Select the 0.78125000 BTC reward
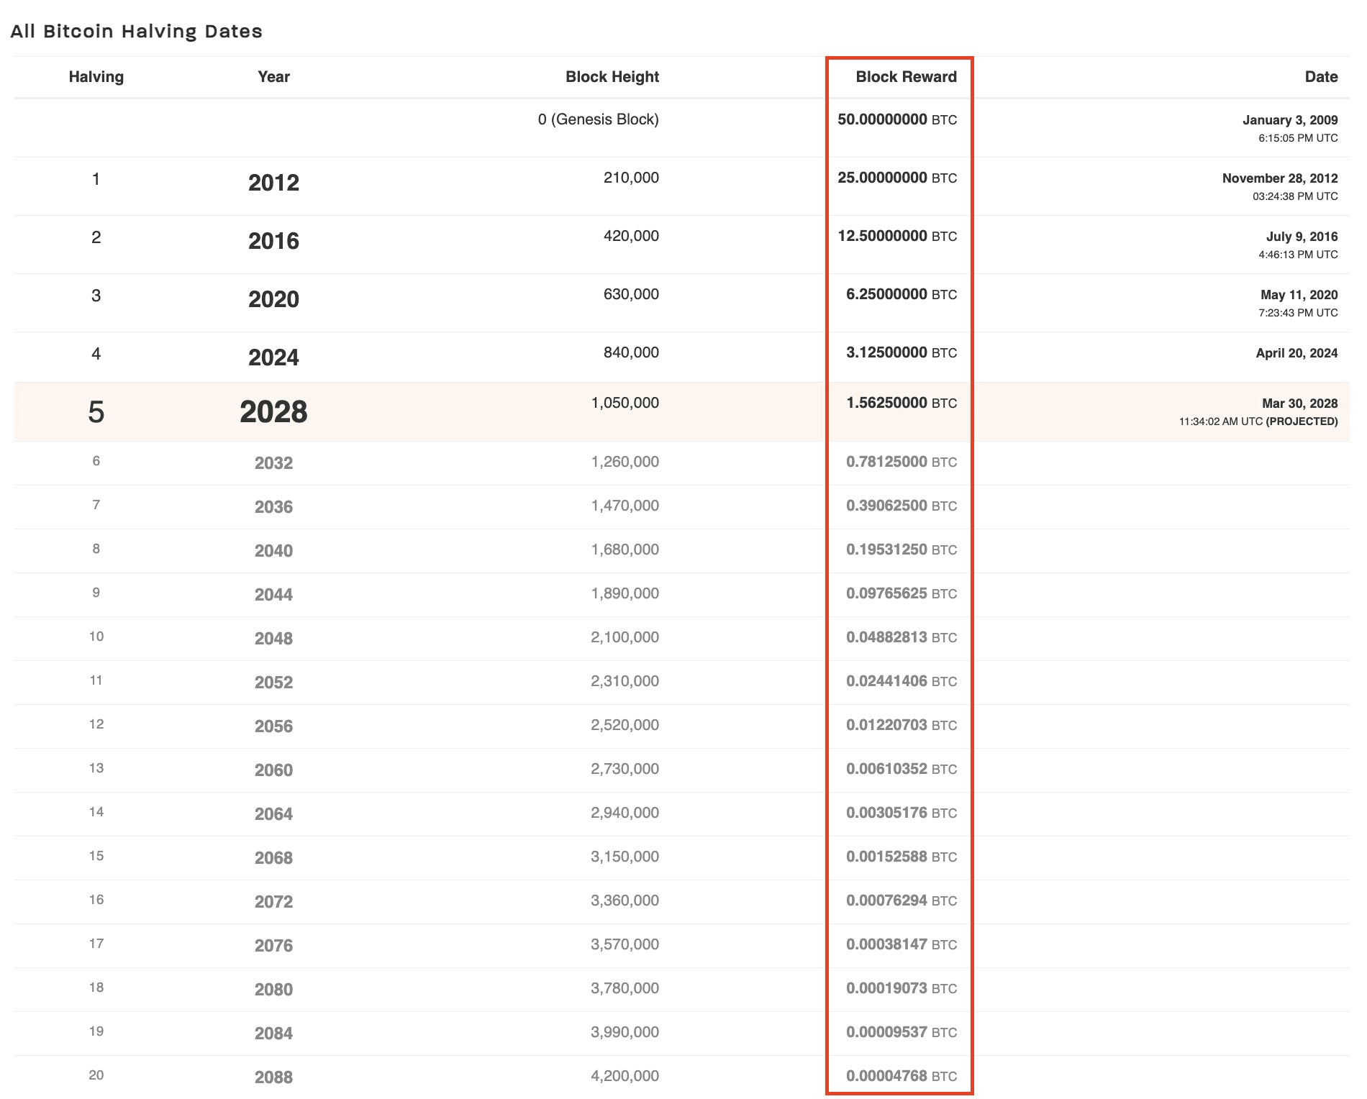The height and width of the screenshot is (1099, 1367). [902, 462]
